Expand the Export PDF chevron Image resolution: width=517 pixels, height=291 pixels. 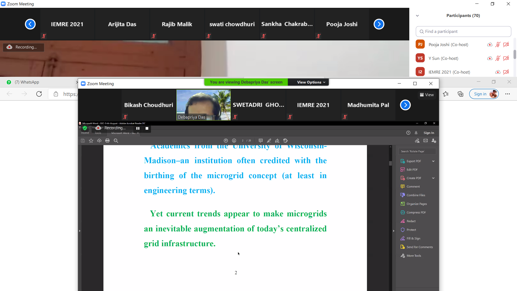433,161
